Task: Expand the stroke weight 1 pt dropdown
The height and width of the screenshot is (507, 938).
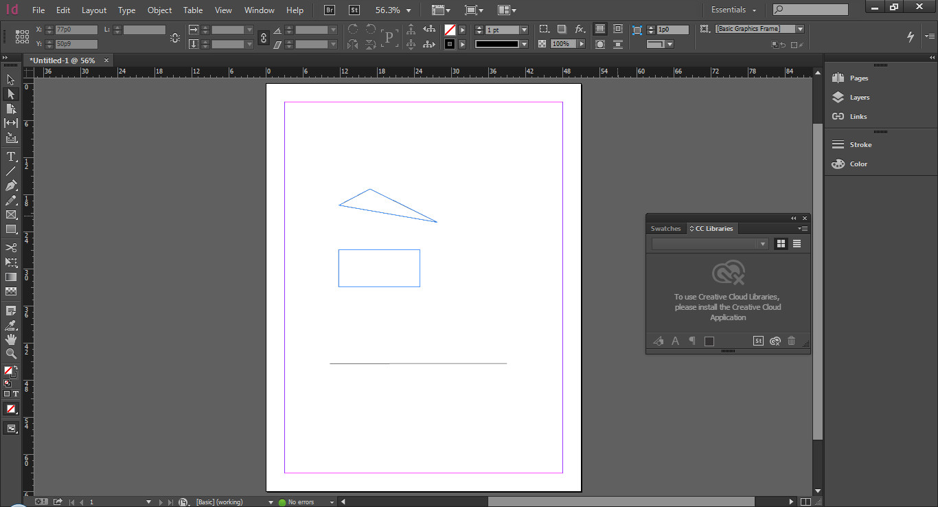Action: coord(524,30)
